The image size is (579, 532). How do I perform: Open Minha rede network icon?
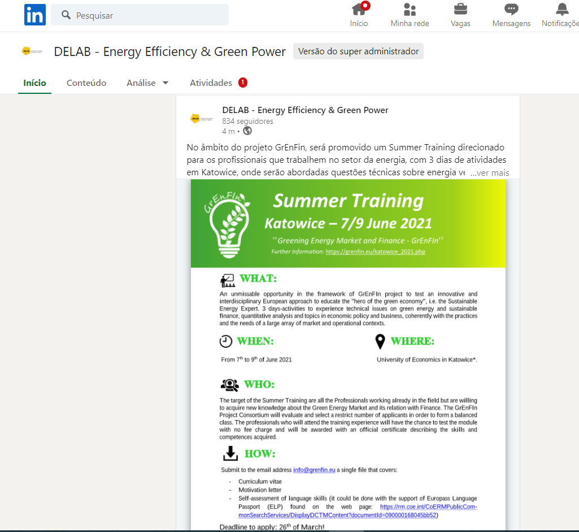click(410, 10)
